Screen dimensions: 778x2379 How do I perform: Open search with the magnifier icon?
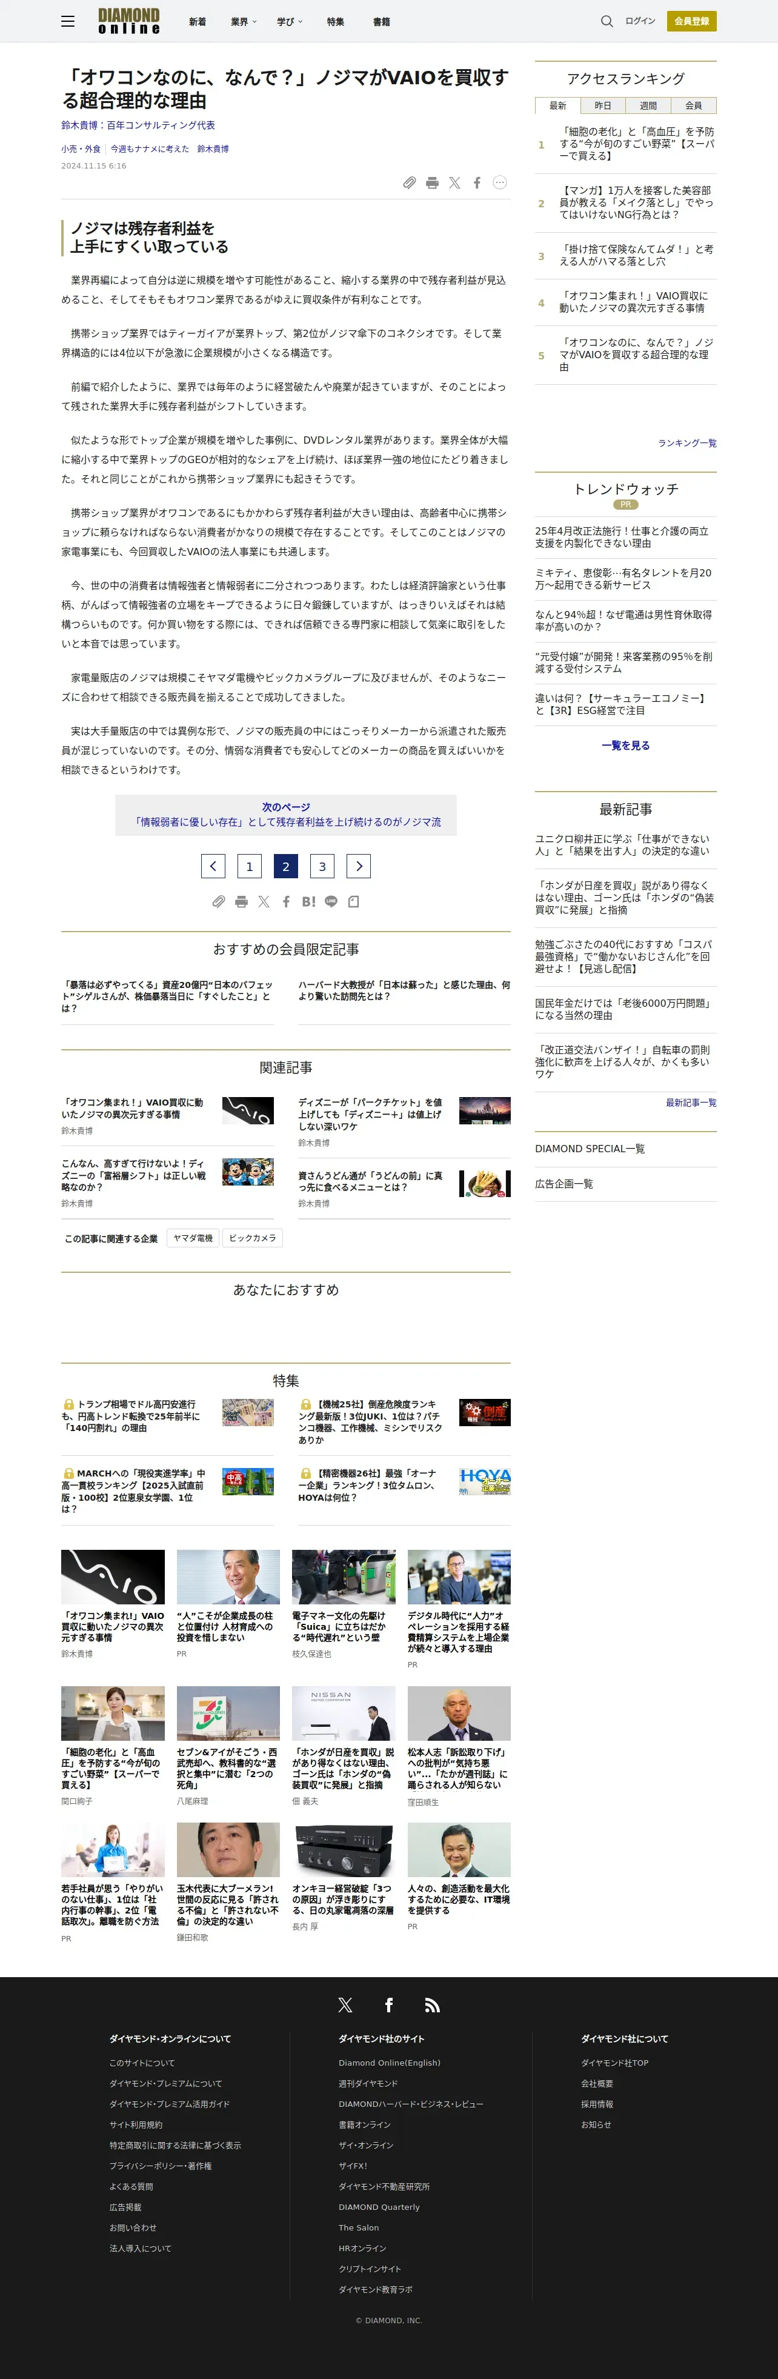point(607,21)
